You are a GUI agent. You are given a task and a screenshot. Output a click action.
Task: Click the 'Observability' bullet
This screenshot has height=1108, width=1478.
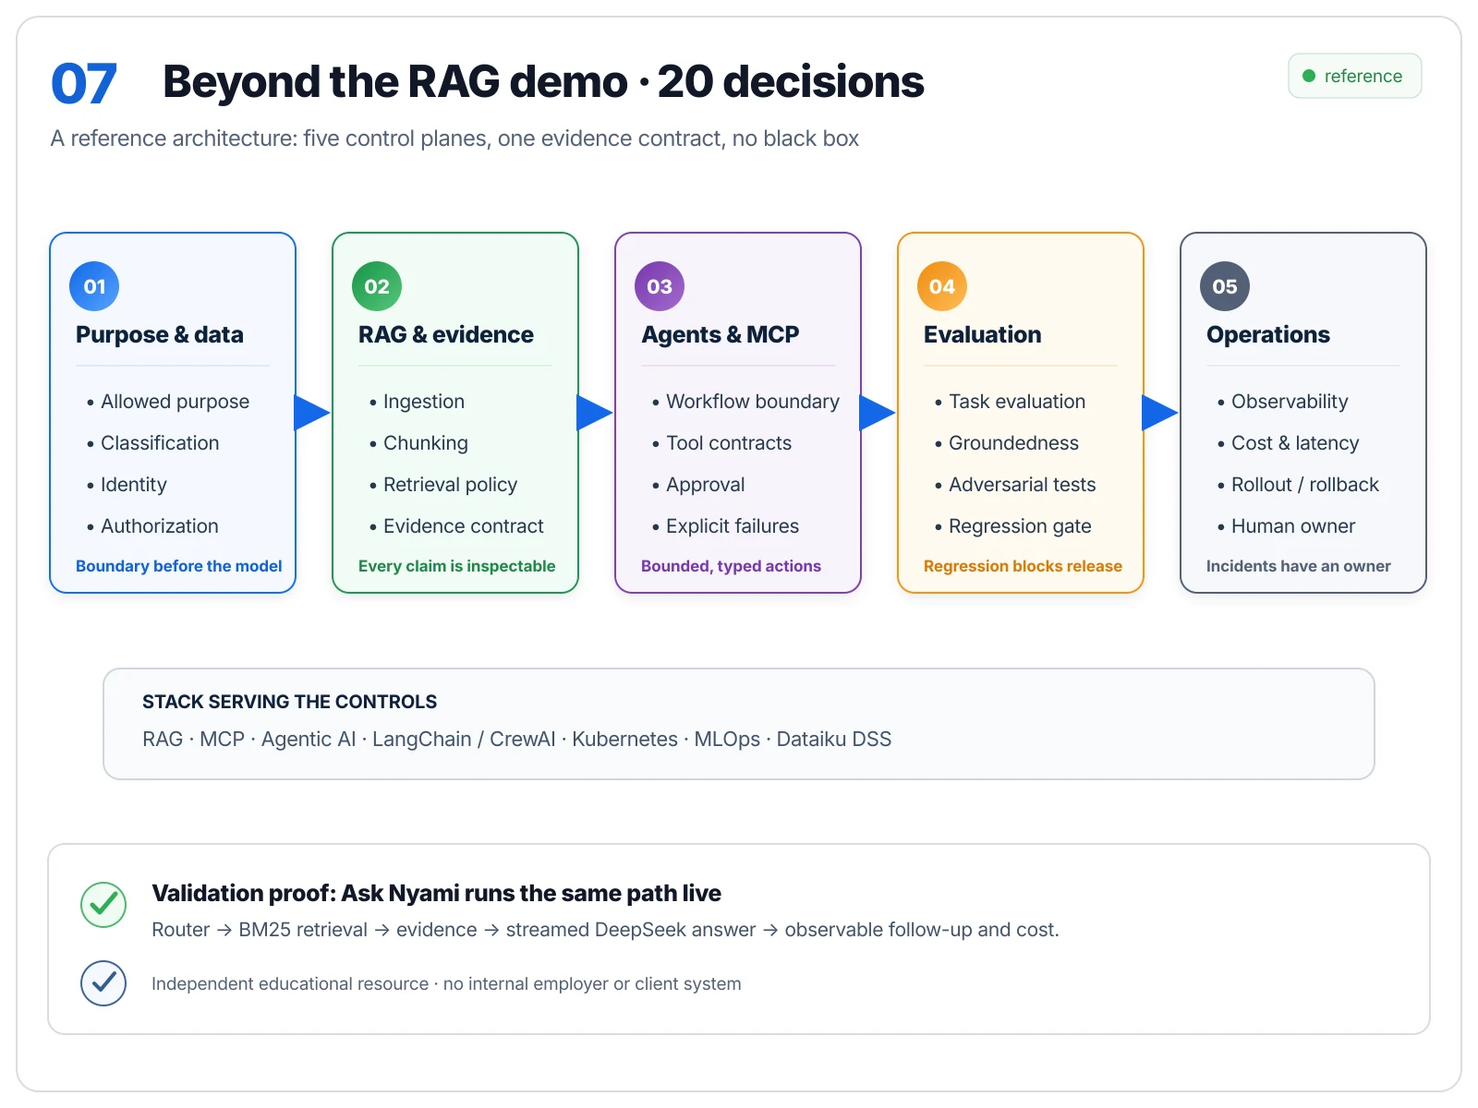click(x=1282, y=402)
